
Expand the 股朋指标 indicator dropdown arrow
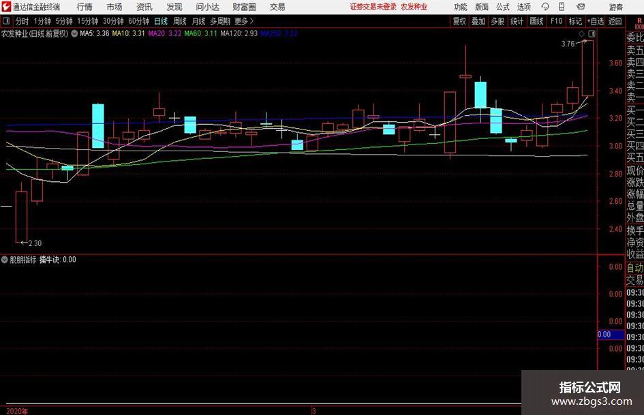pos(5,260)
